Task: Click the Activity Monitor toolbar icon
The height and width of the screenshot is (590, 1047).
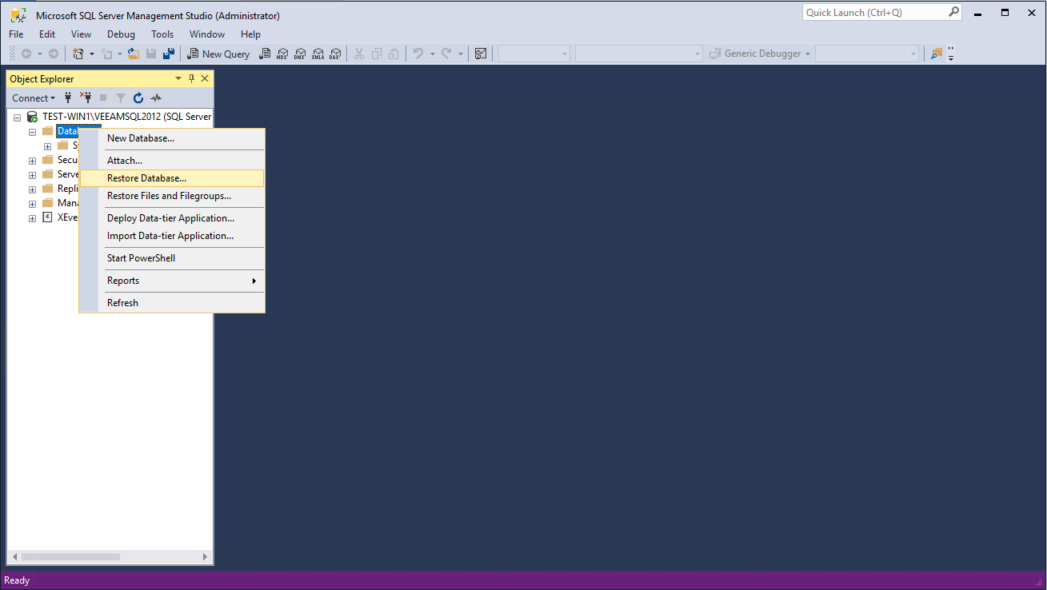Action: point(481,54)
